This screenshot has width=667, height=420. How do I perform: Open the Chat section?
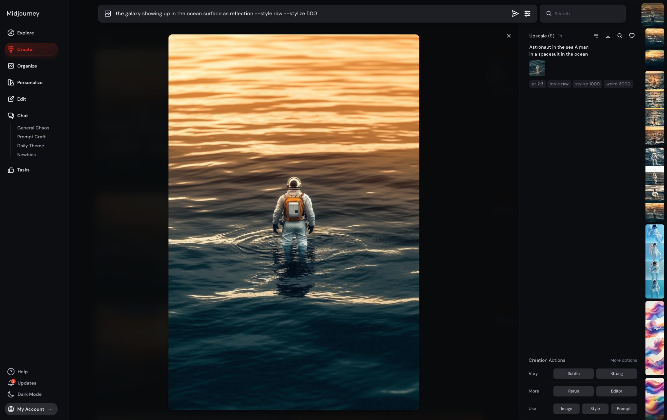click(x=23, y=116)
